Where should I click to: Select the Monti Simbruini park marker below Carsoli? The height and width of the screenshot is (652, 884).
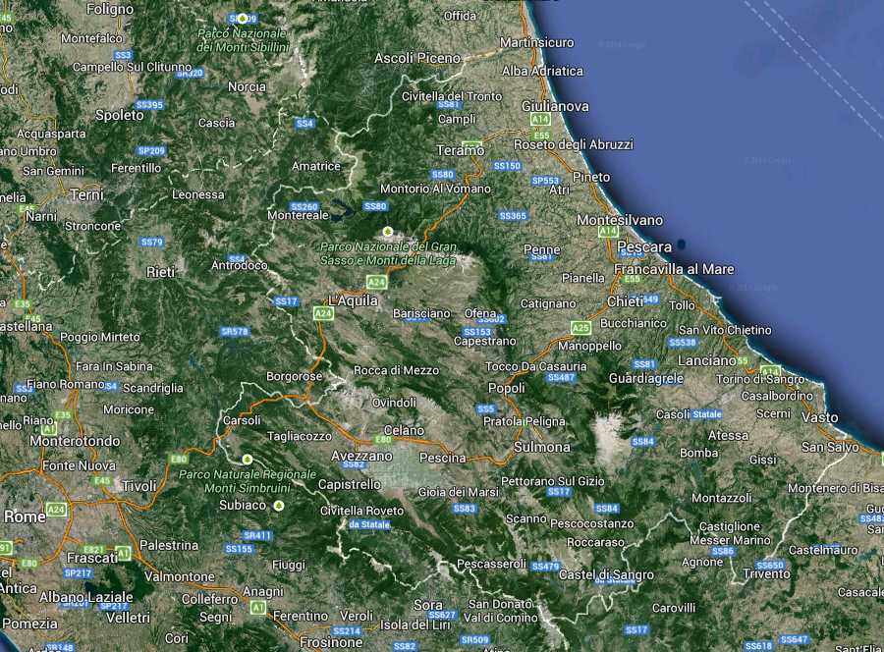(x=247, y=459)
